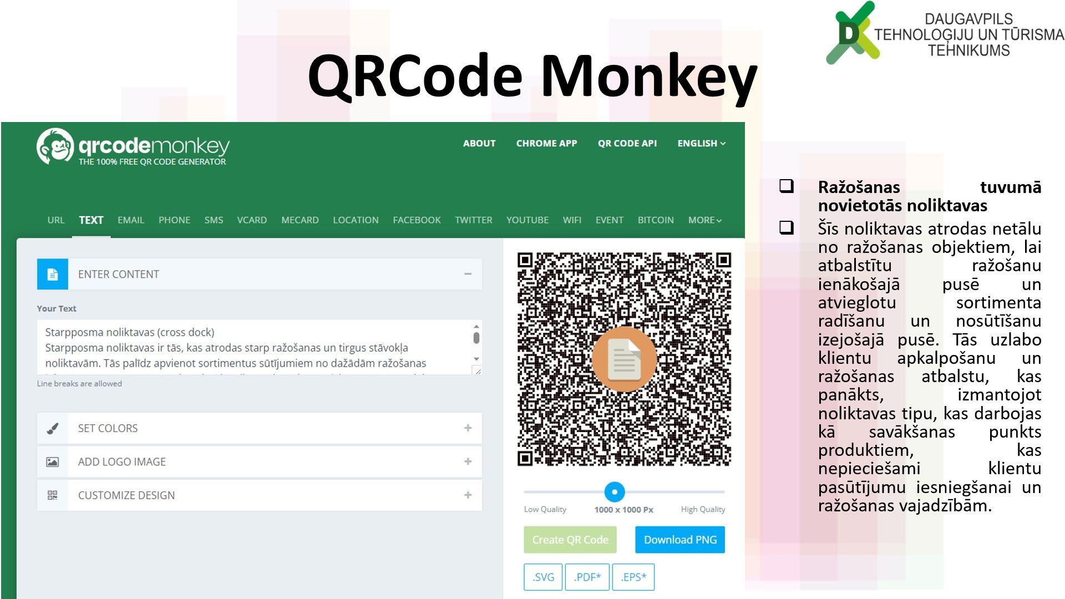Select the VCARD tab

pos(252,220)
